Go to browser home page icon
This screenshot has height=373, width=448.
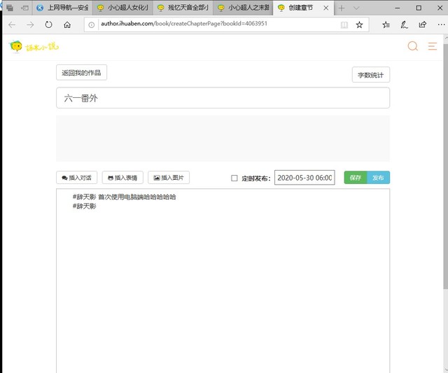[67, 24]
